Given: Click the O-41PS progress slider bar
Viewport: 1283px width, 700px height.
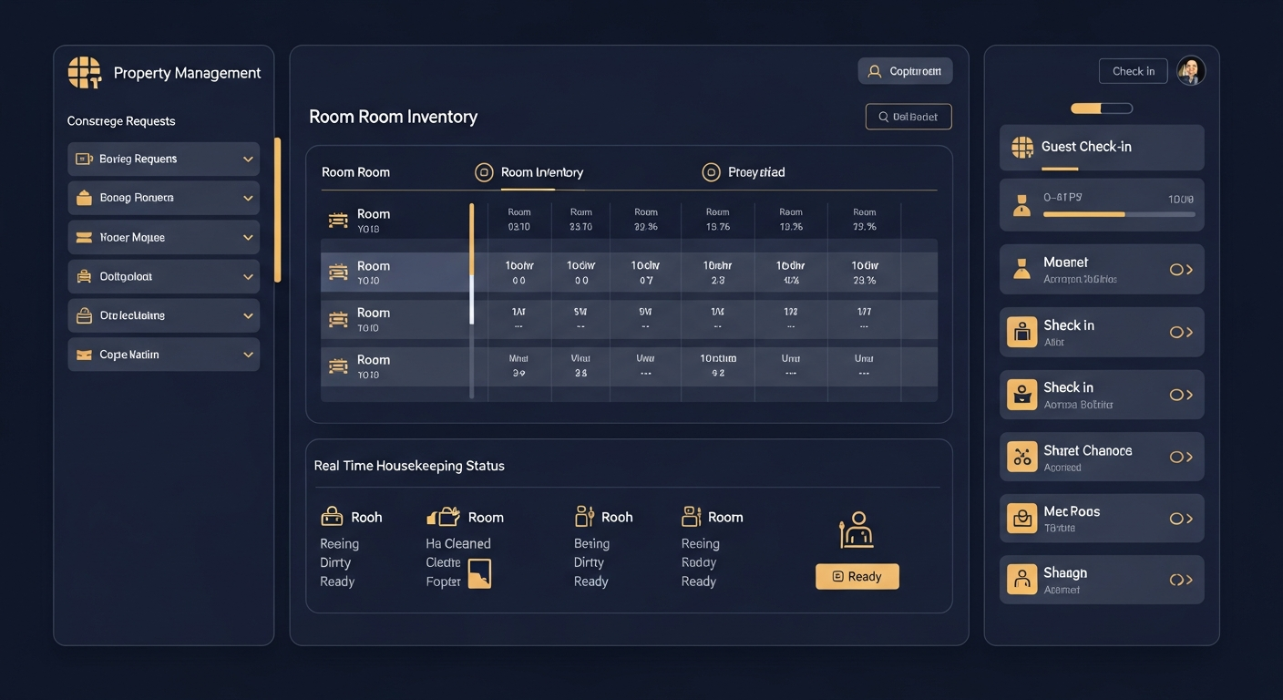Looking at the screenshot, I should pos(1118,214).
